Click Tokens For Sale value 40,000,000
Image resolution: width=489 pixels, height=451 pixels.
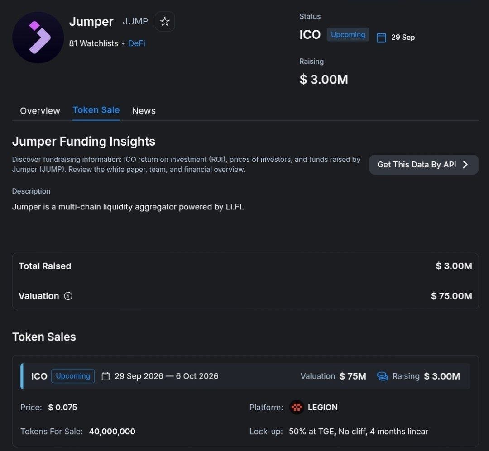coord(112,432)
